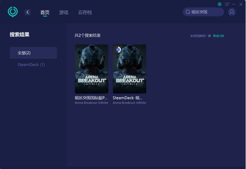Click the 联系U妹 link
Screen dimensions: 246x169
pos(219,36)
